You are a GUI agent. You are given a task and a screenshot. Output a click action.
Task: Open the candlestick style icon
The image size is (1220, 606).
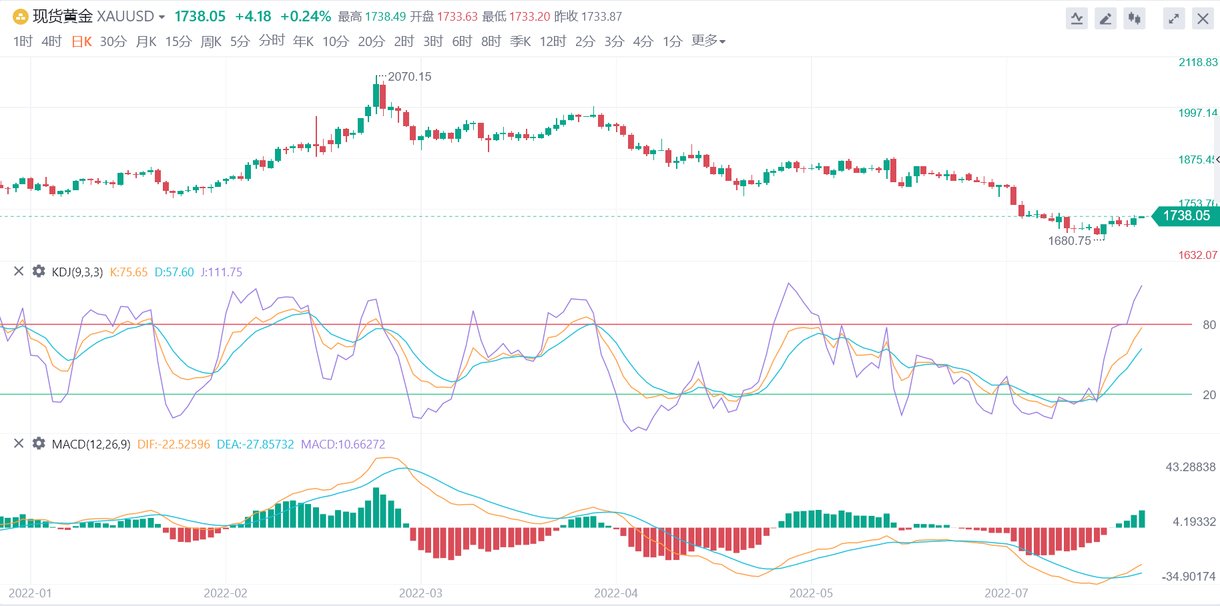pyautogui.click(x=1134, y=19)
